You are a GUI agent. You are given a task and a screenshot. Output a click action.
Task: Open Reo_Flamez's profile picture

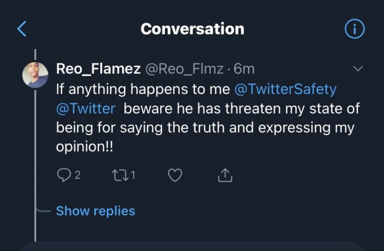(x=35, y=75)
